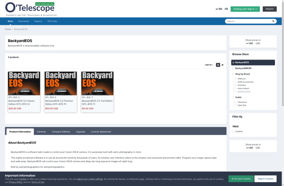Expand the 'and 26 more' brands
The height and width of the screenshot is (186, 284).
[x=244, y=92]
